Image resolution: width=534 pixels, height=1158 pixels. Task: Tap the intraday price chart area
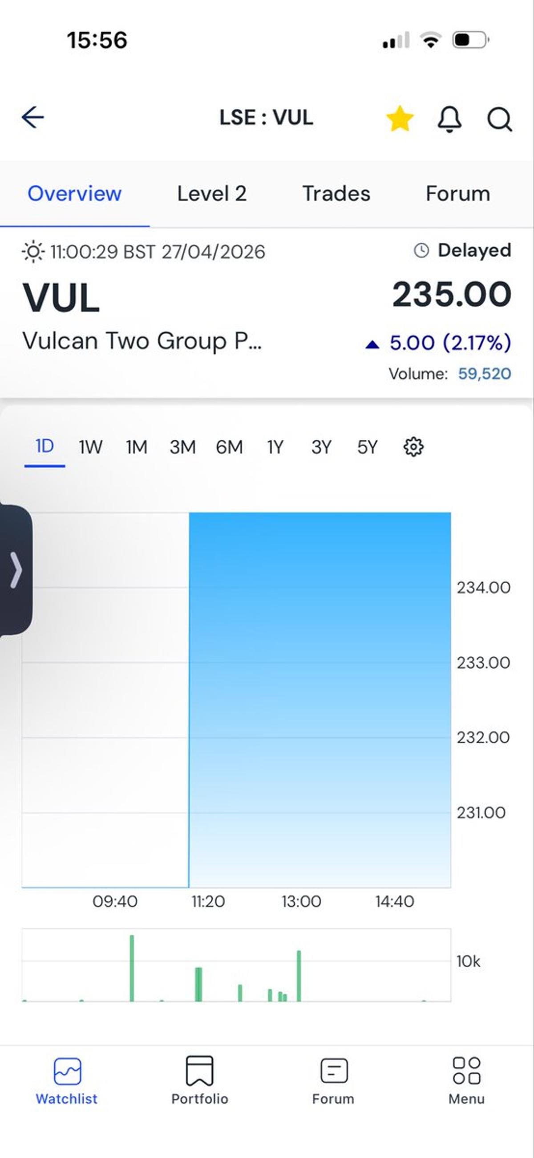click(x=270, y=697)
